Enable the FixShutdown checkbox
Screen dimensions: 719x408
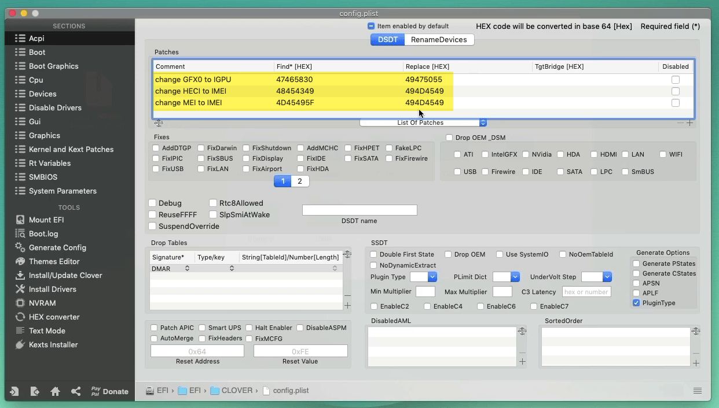[x=246, y=148]
